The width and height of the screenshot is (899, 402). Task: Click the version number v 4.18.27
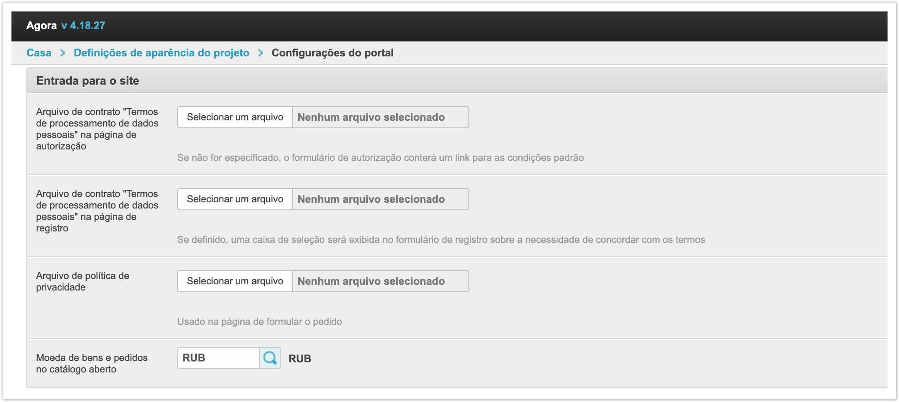(83, 26)
